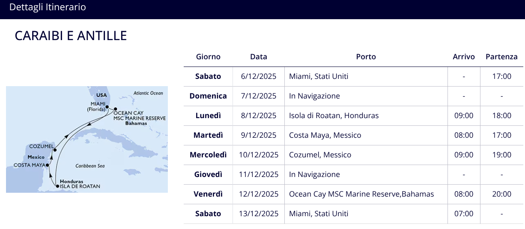Click the Costa Maya map marker

click(x=48, y=165)
